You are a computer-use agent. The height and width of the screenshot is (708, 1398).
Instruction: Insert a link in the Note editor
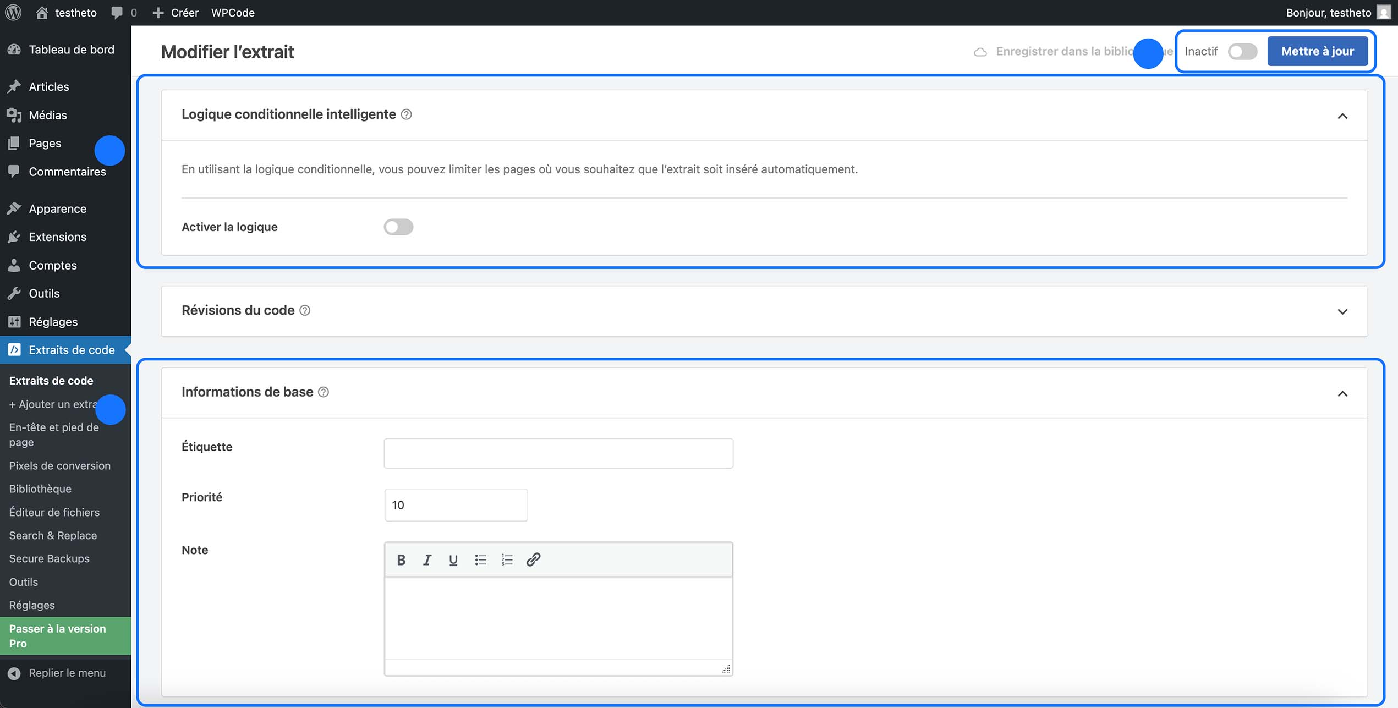[533, 559]
